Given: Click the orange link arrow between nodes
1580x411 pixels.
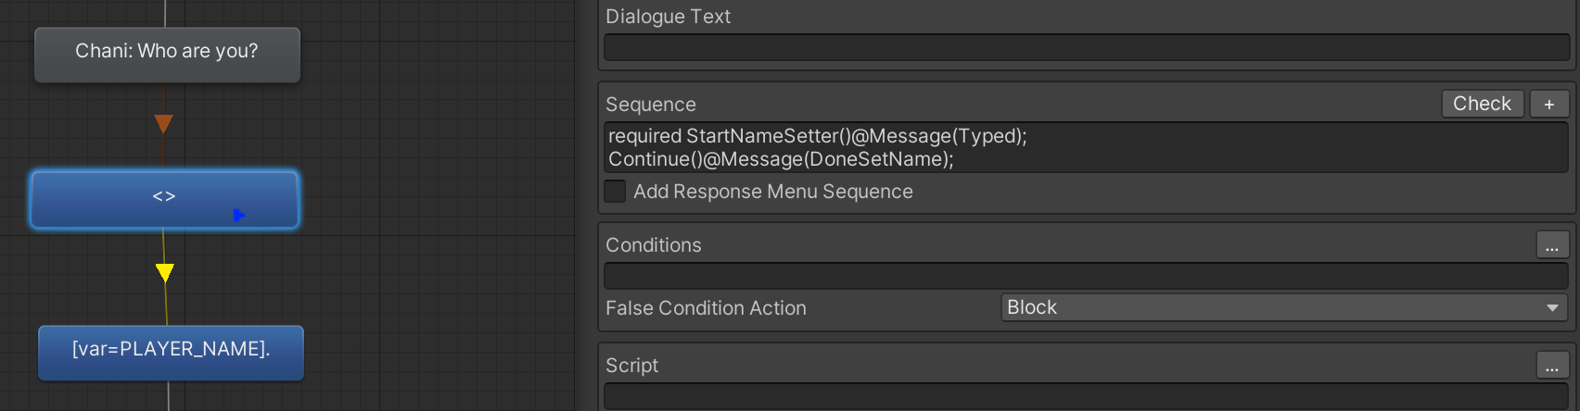Looking at the screenshot, I should 164,124.
